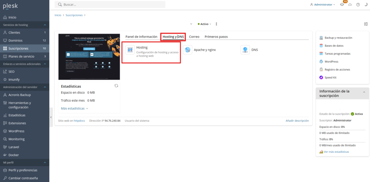Switch to Panel de información tab
The width and height of the screenshot is (370, 182).
click(x=141, y=37)
